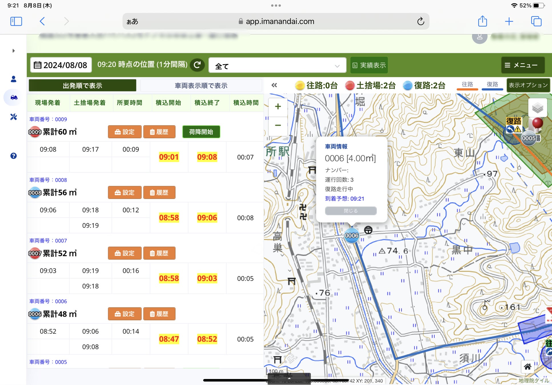Open the 全て filter dropdown
The image size is (552, 385).
click(x=277, y=66)
